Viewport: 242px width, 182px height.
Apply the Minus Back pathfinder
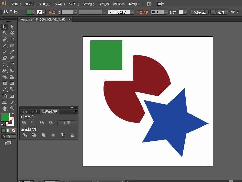click(x=72, y=135)
